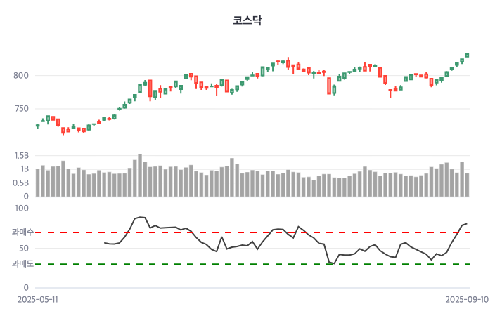Click the 과매수 overbought label
Image resolution: width=495 pixels, height=316 pixels.
22,232
